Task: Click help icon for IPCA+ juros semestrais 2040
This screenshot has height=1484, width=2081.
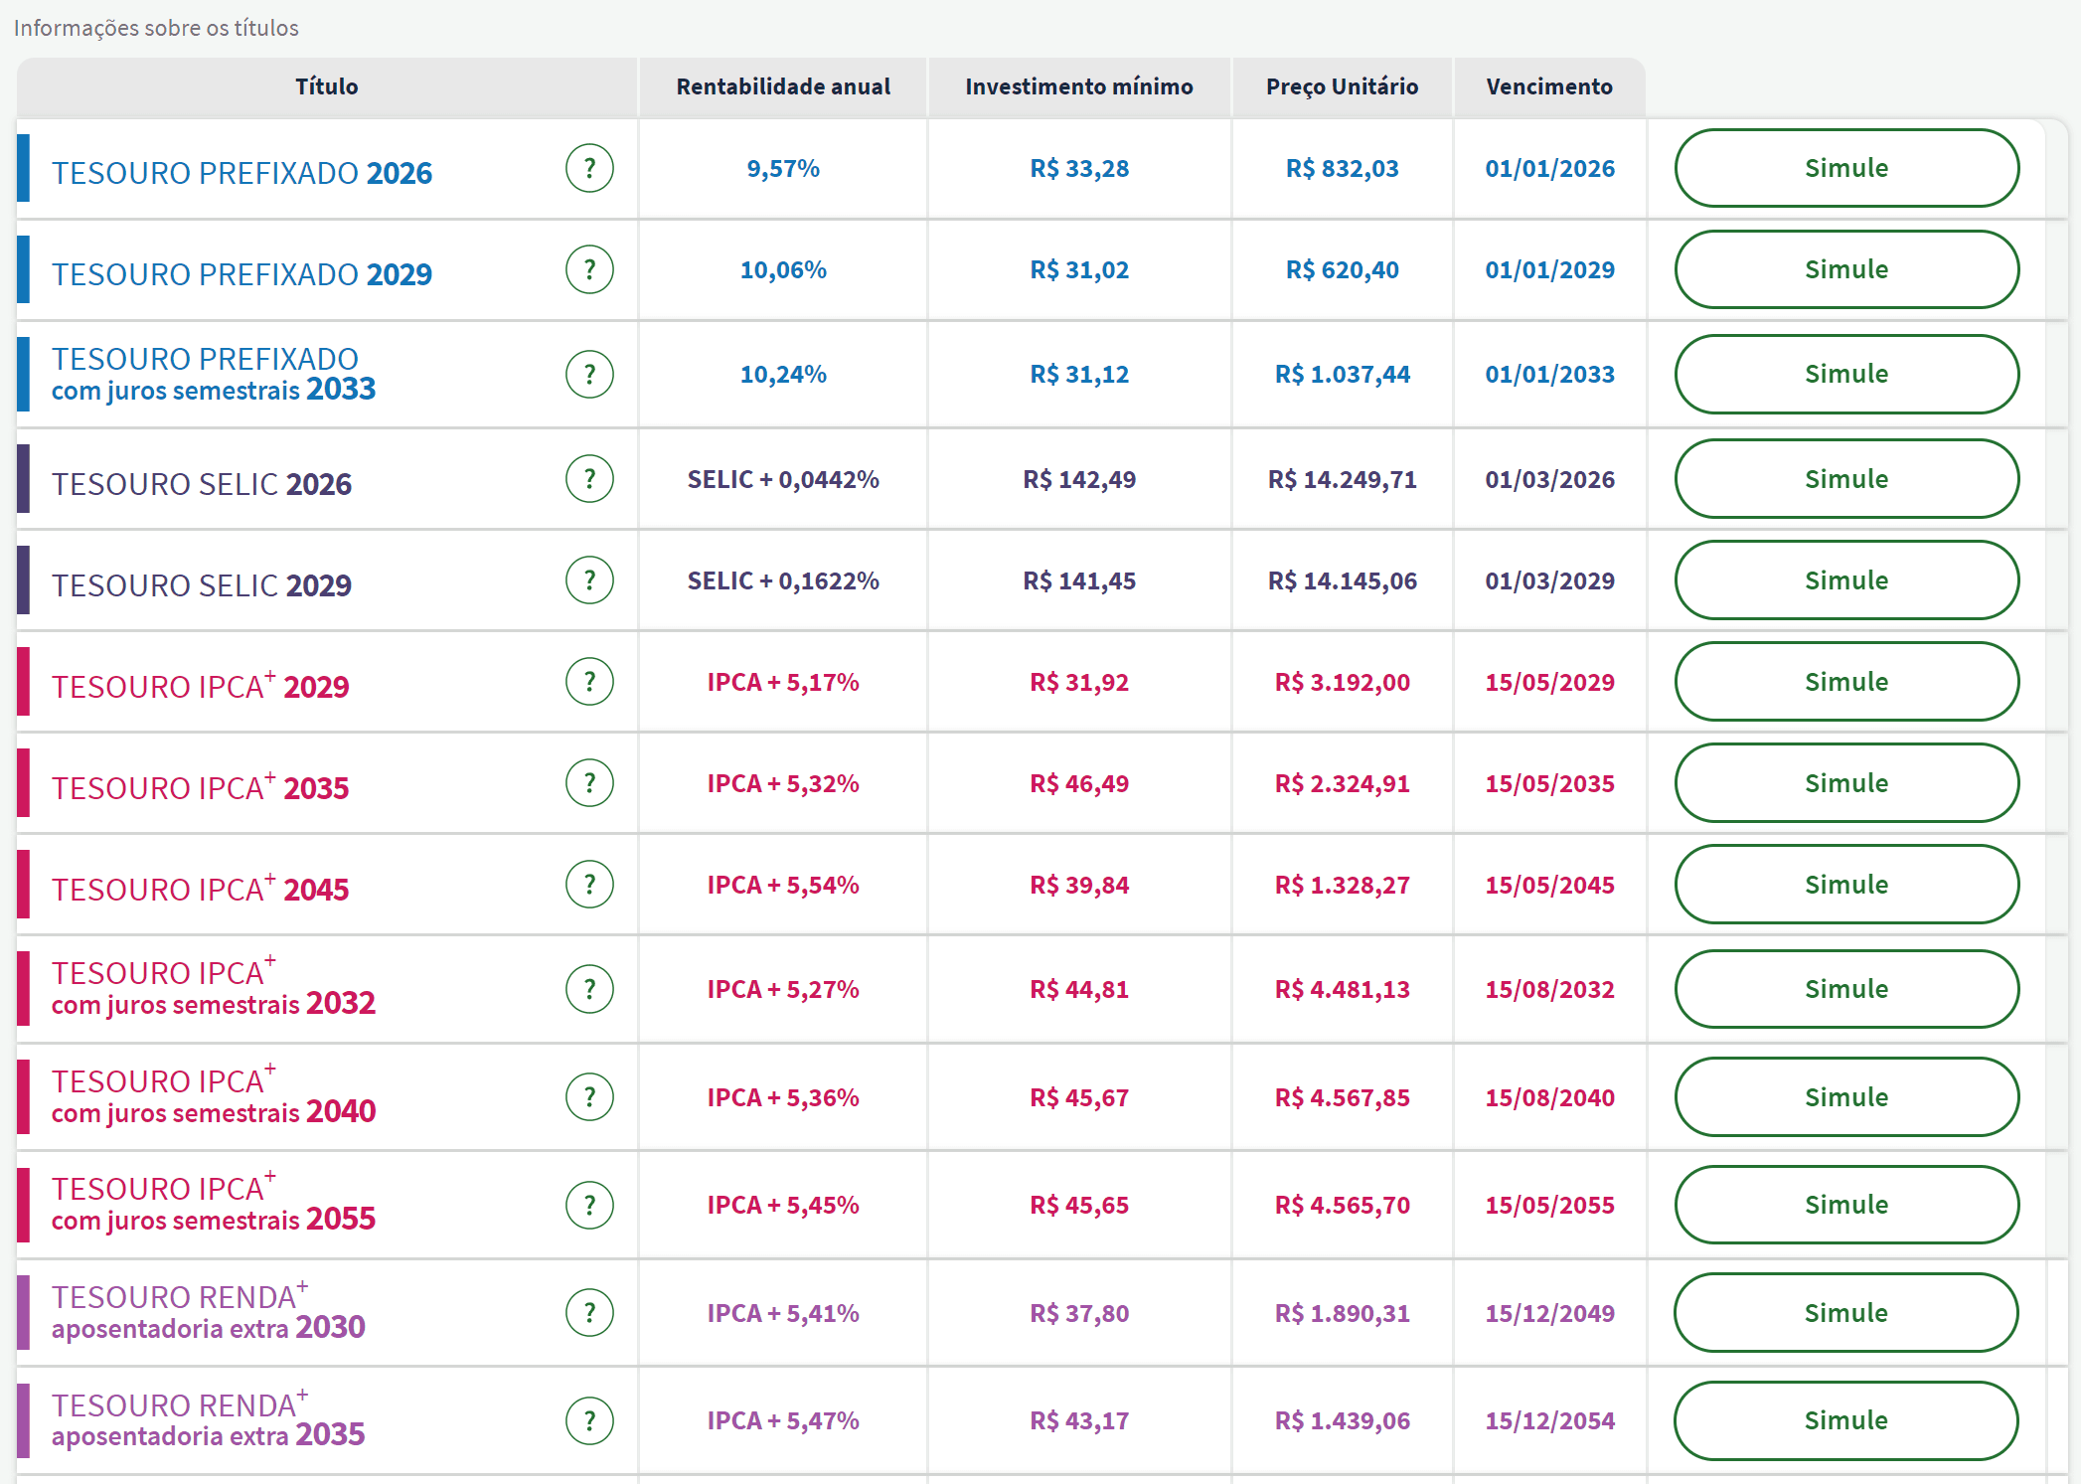Action: [589, 1097]
